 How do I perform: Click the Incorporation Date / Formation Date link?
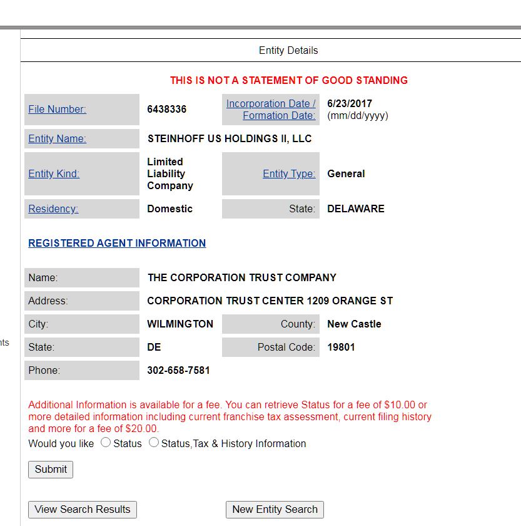(x=271, y=110)
